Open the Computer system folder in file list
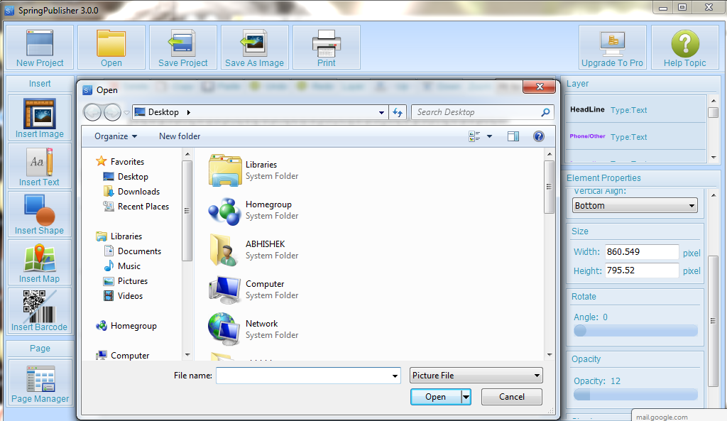Screen dimensions: 727x421 click(253, 290)
